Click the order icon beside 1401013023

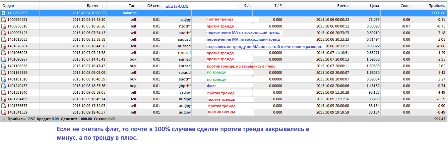click(x=3, y=39)
